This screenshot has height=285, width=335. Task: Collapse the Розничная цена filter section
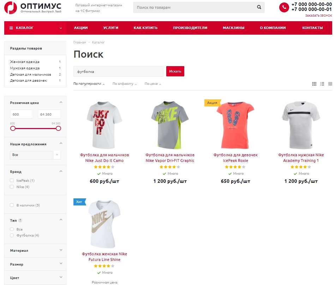61,103
